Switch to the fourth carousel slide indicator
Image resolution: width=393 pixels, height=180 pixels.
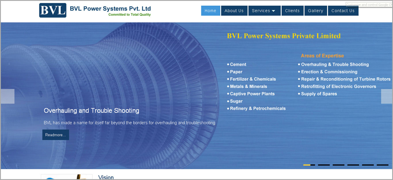click(x=353, y=165)
